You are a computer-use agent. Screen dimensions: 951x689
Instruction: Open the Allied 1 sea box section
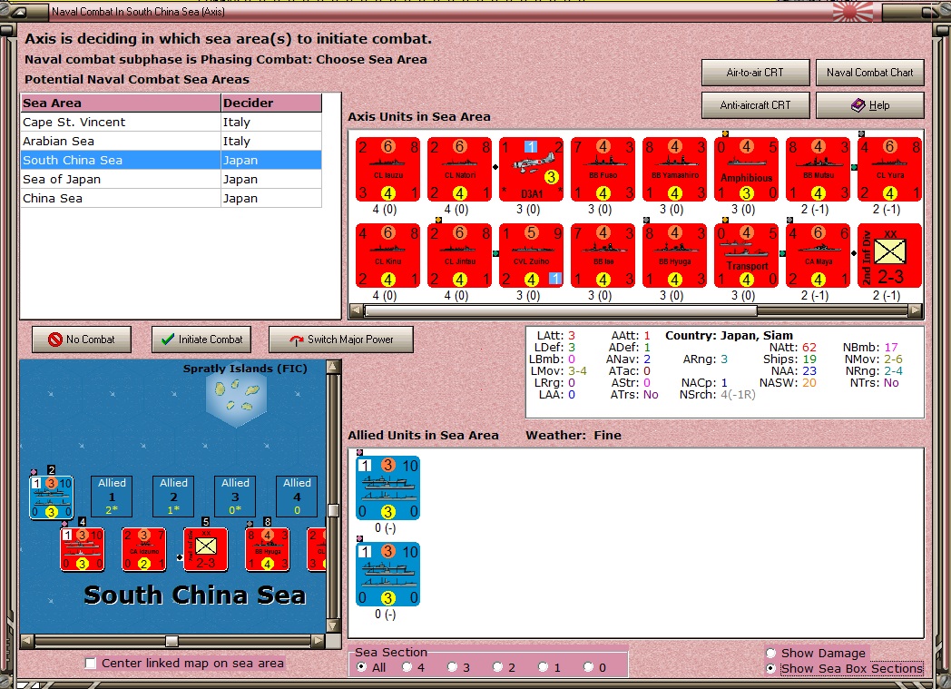(x=112, y=497)
